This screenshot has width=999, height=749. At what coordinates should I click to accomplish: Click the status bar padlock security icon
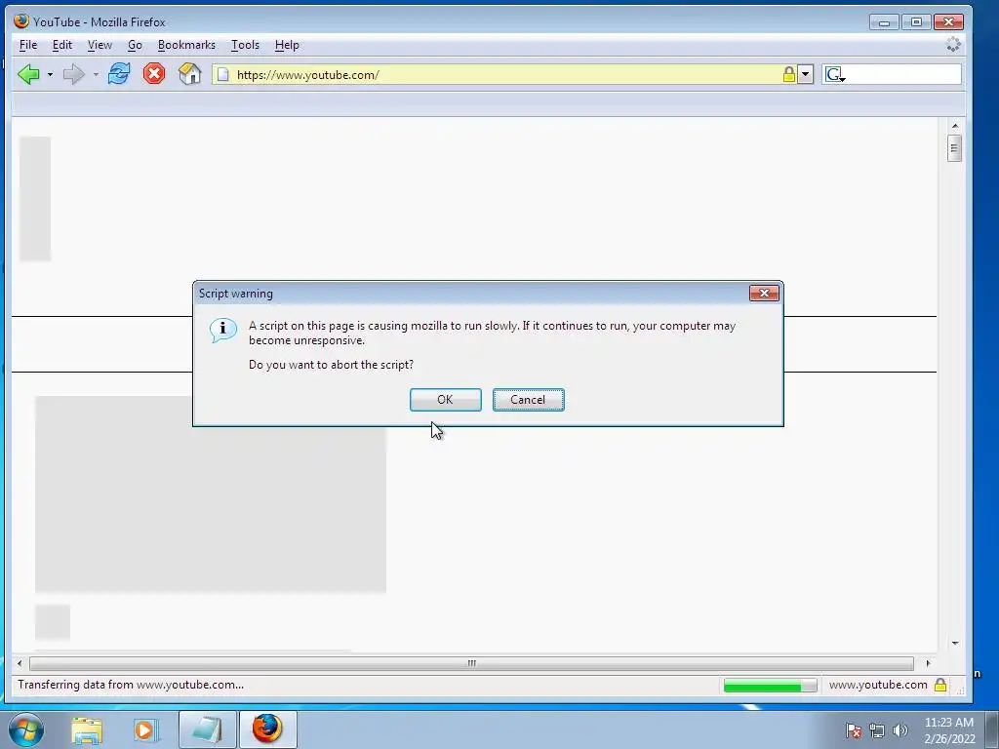pos(940,685)
